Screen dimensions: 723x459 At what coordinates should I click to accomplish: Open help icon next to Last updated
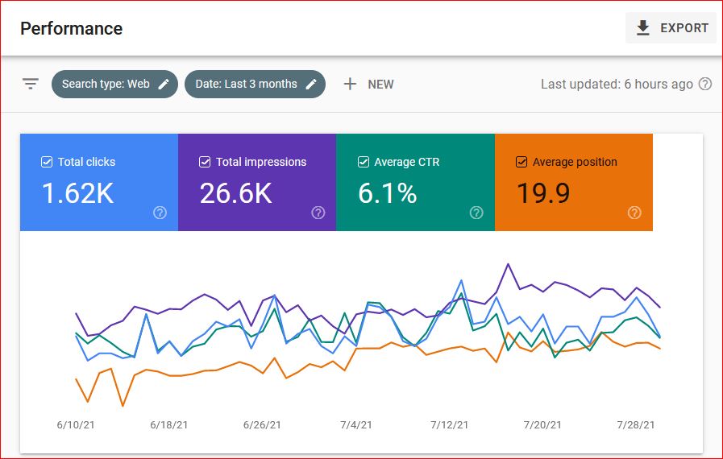click(705, 84)
